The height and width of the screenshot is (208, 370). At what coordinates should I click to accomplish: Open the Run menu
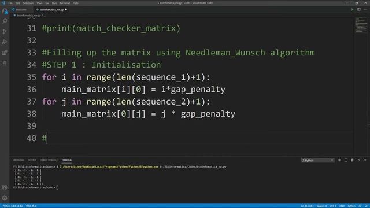click(x=54, y=3)
